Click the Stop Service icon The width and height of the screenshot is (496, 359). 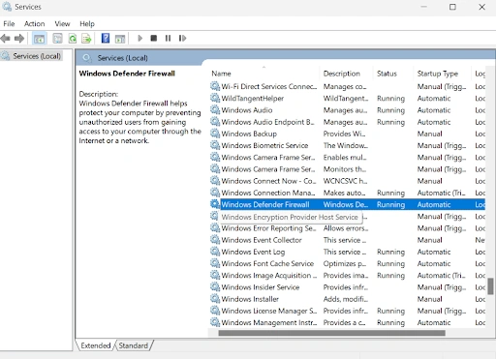click(x=154, y=39)
